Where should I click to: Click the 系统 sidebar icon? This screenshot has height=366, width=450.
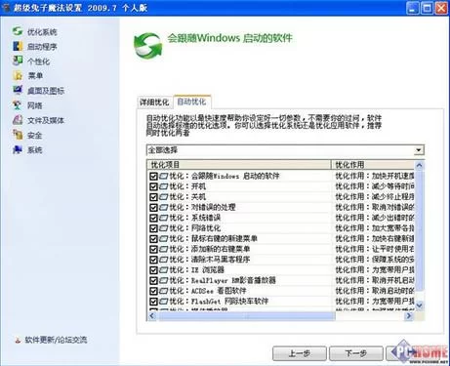(x=18, y=149)
